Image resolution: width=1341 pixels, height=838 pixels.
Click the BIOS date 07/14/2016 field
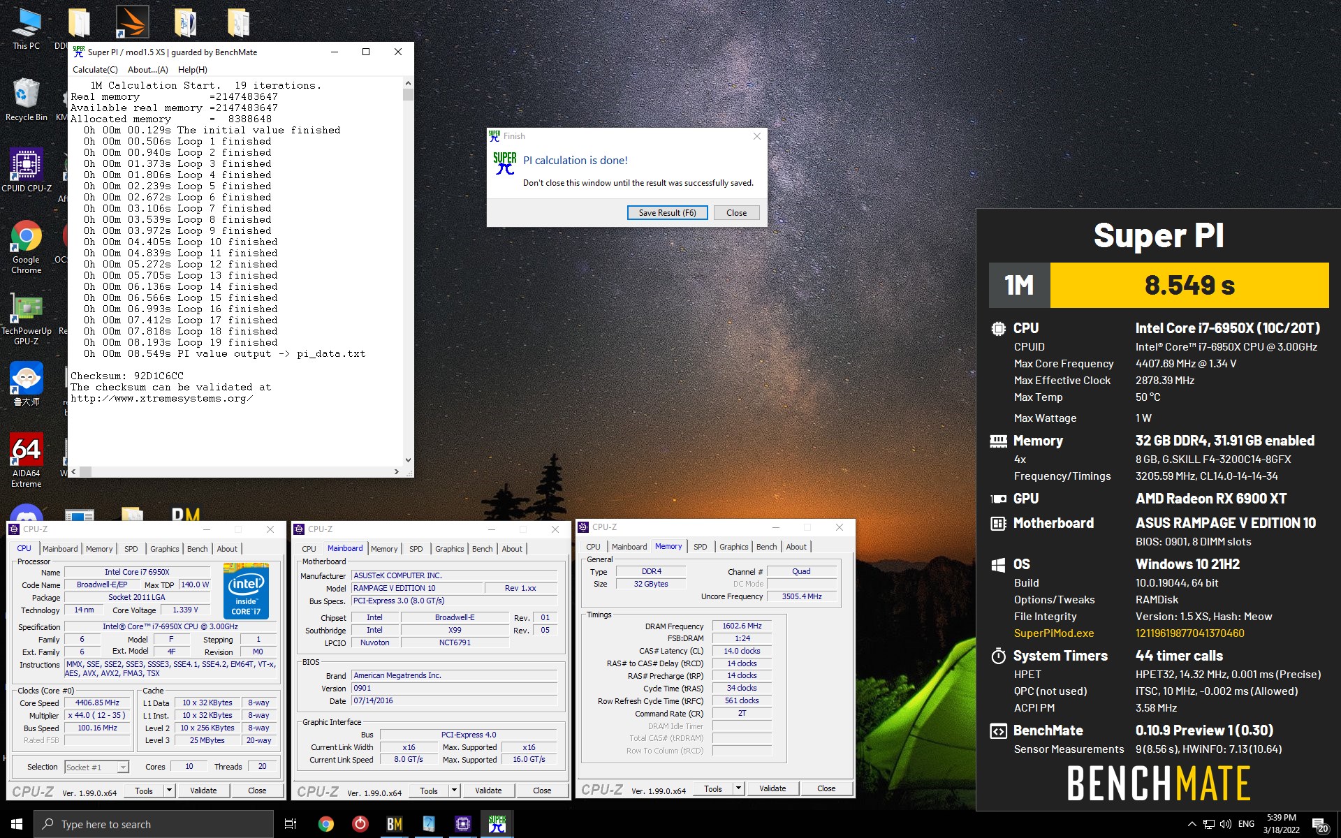pos(455,700)
